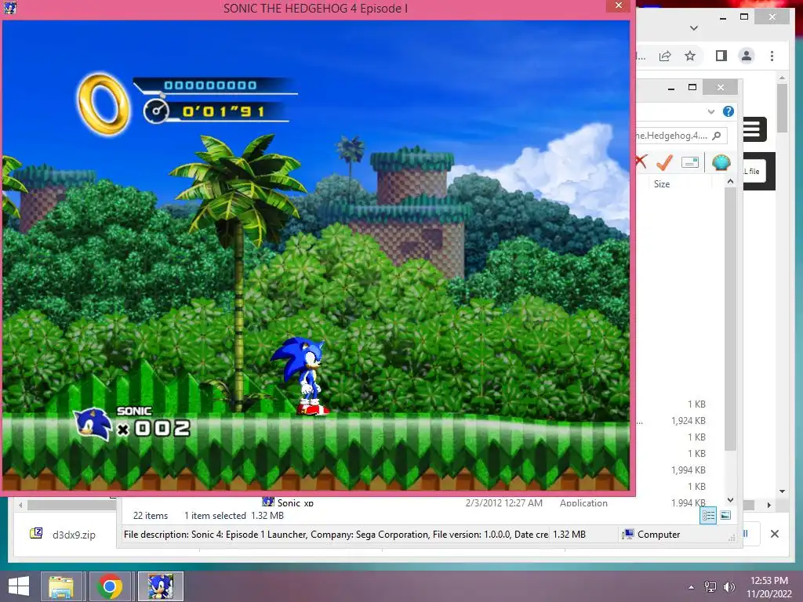Switch to Chrome from the taskbar

[110, 586]
